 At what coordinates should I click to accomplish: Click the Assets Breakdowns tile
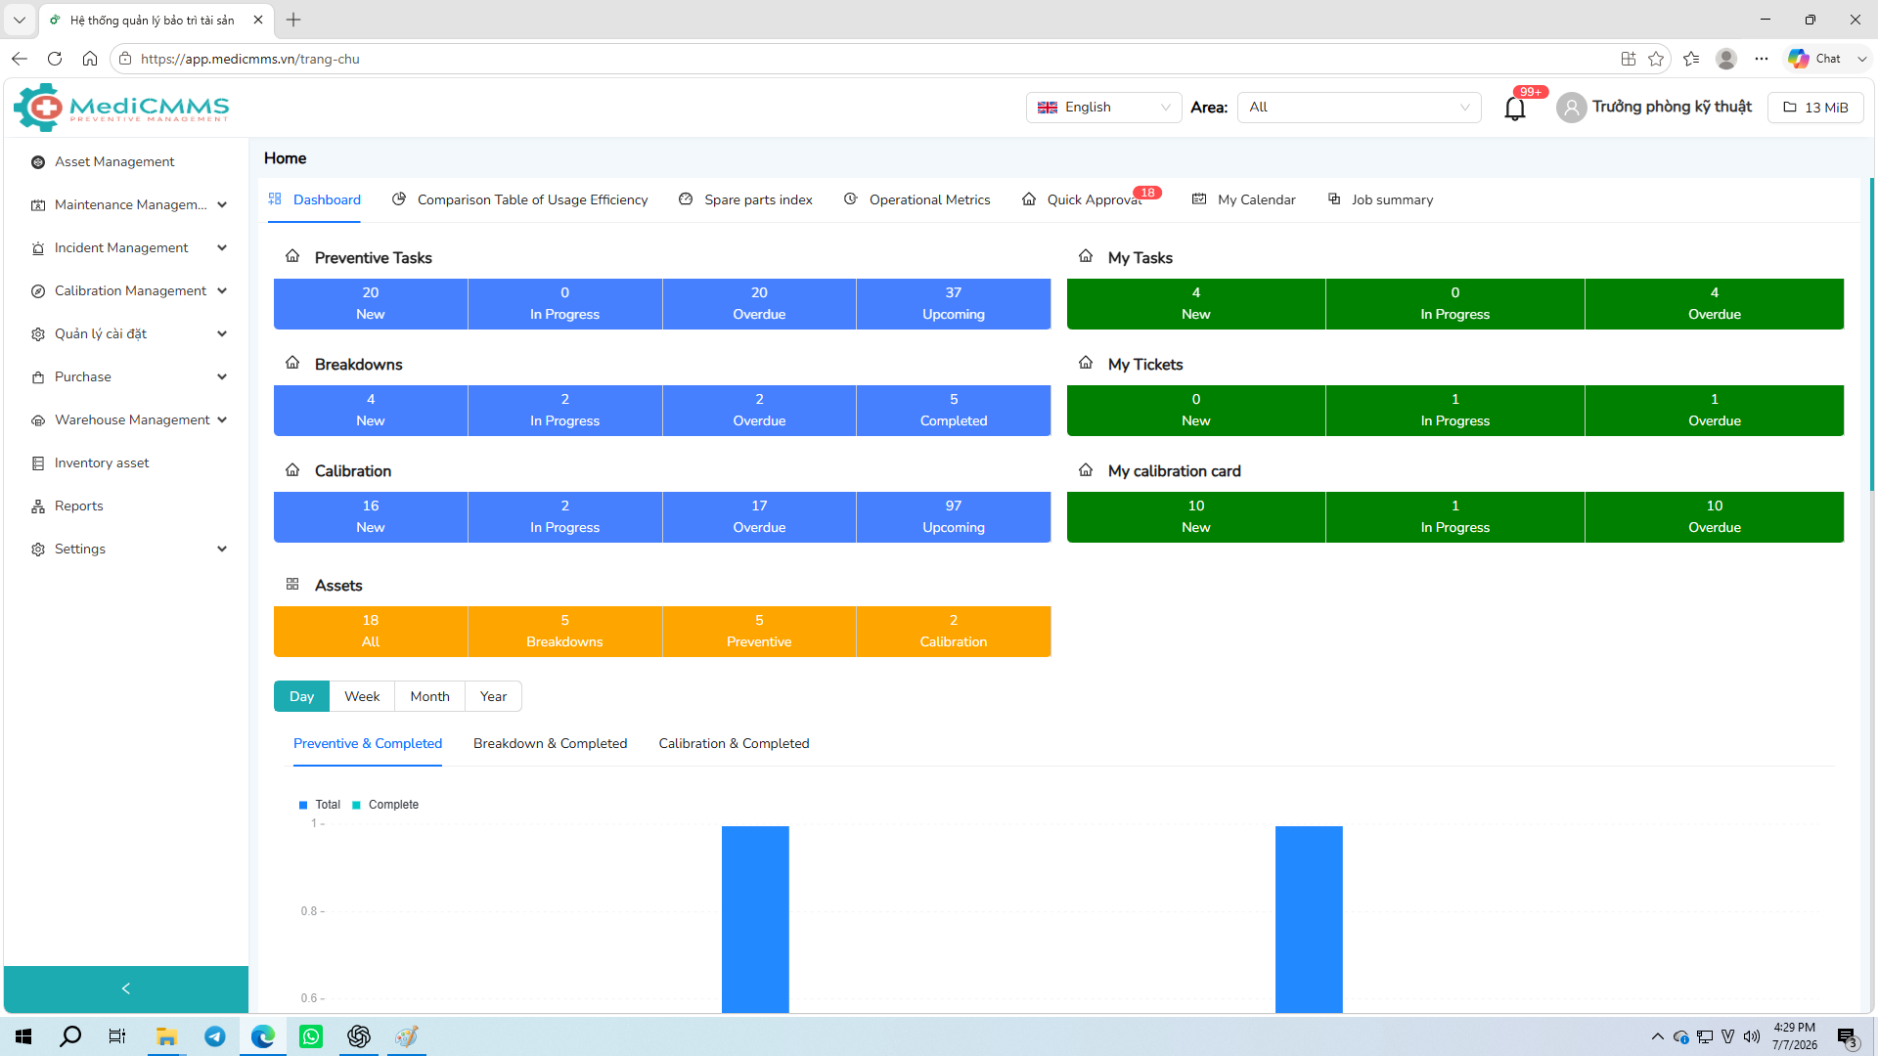pos(564,632)
